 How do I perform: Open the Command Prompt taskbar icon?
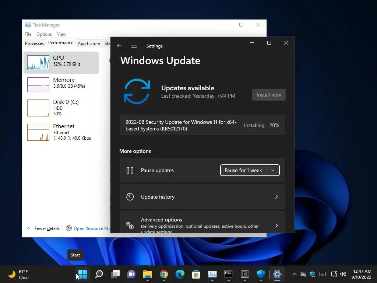pyautogui.click(x=228, y=274)
